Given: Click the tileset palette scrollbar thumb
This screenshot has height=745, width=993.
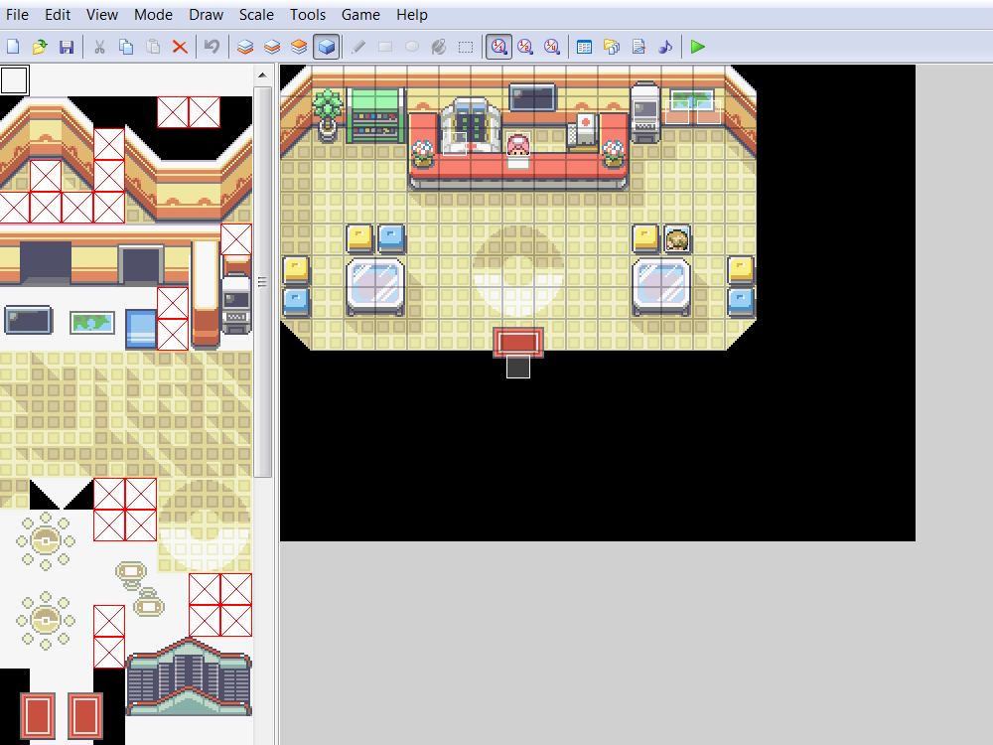Looking at the screenshot, I should [262, 282].
